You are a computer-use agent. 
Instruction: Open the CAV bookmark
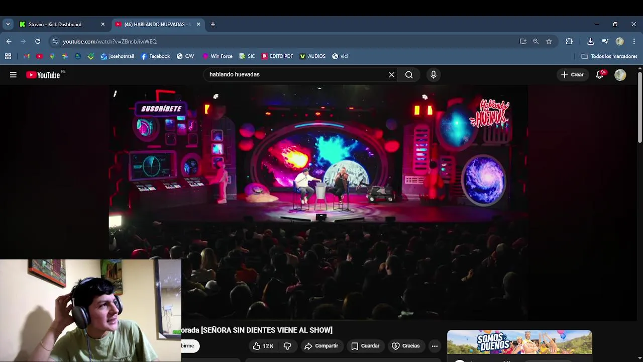click(185, 56)
